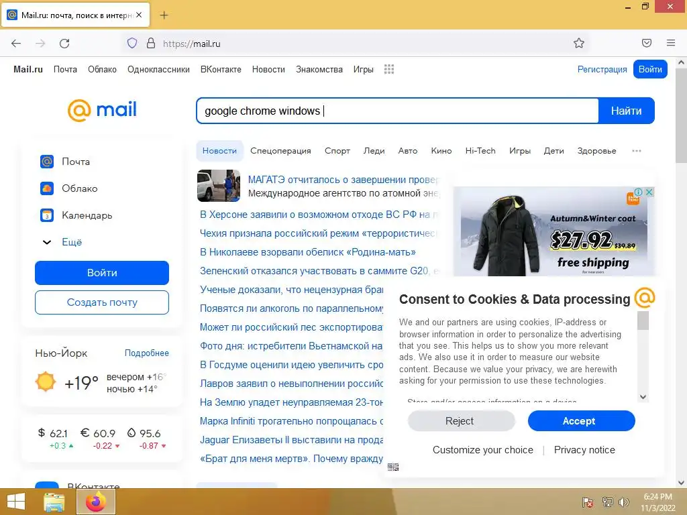The image size is (687, 515).
Task: Click the page scrollbar down arrow
Action: [x=681, y=483]
